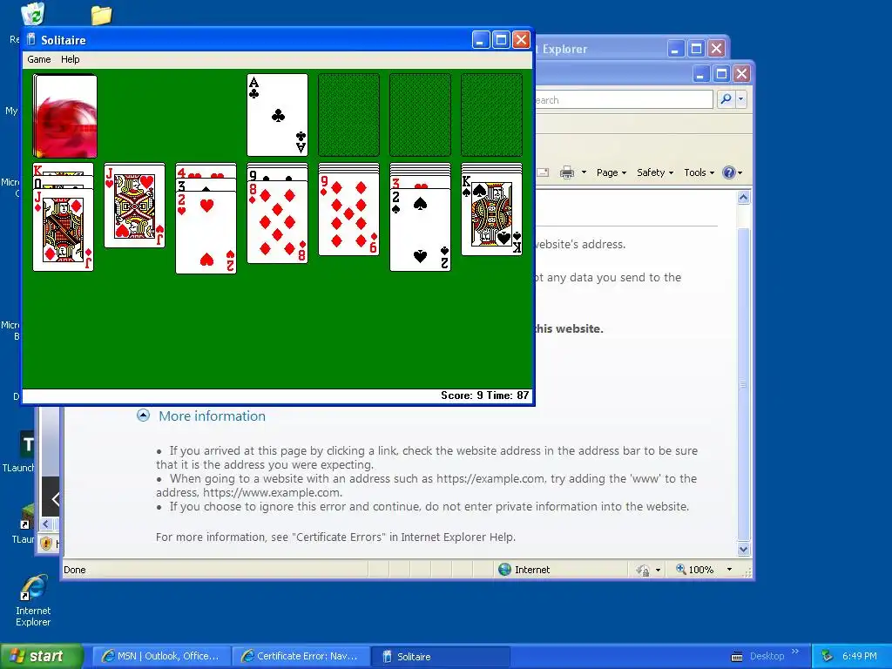
Task: Open the Tools dropdown in IE toolbar
Action: point(699,172)
